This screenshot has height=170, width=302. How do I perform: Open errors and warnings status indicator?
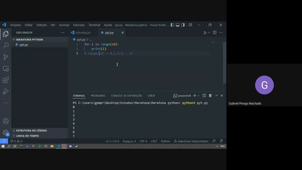(16, 141)
